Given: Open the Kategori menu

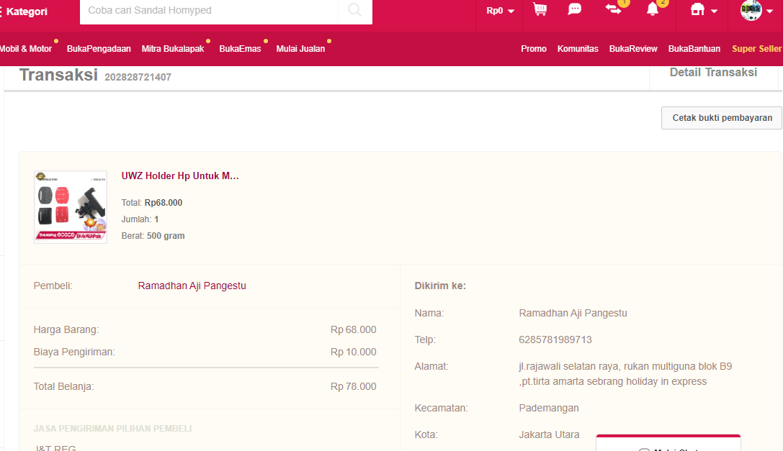Looking at the screenshot, I should pos(24,12).
